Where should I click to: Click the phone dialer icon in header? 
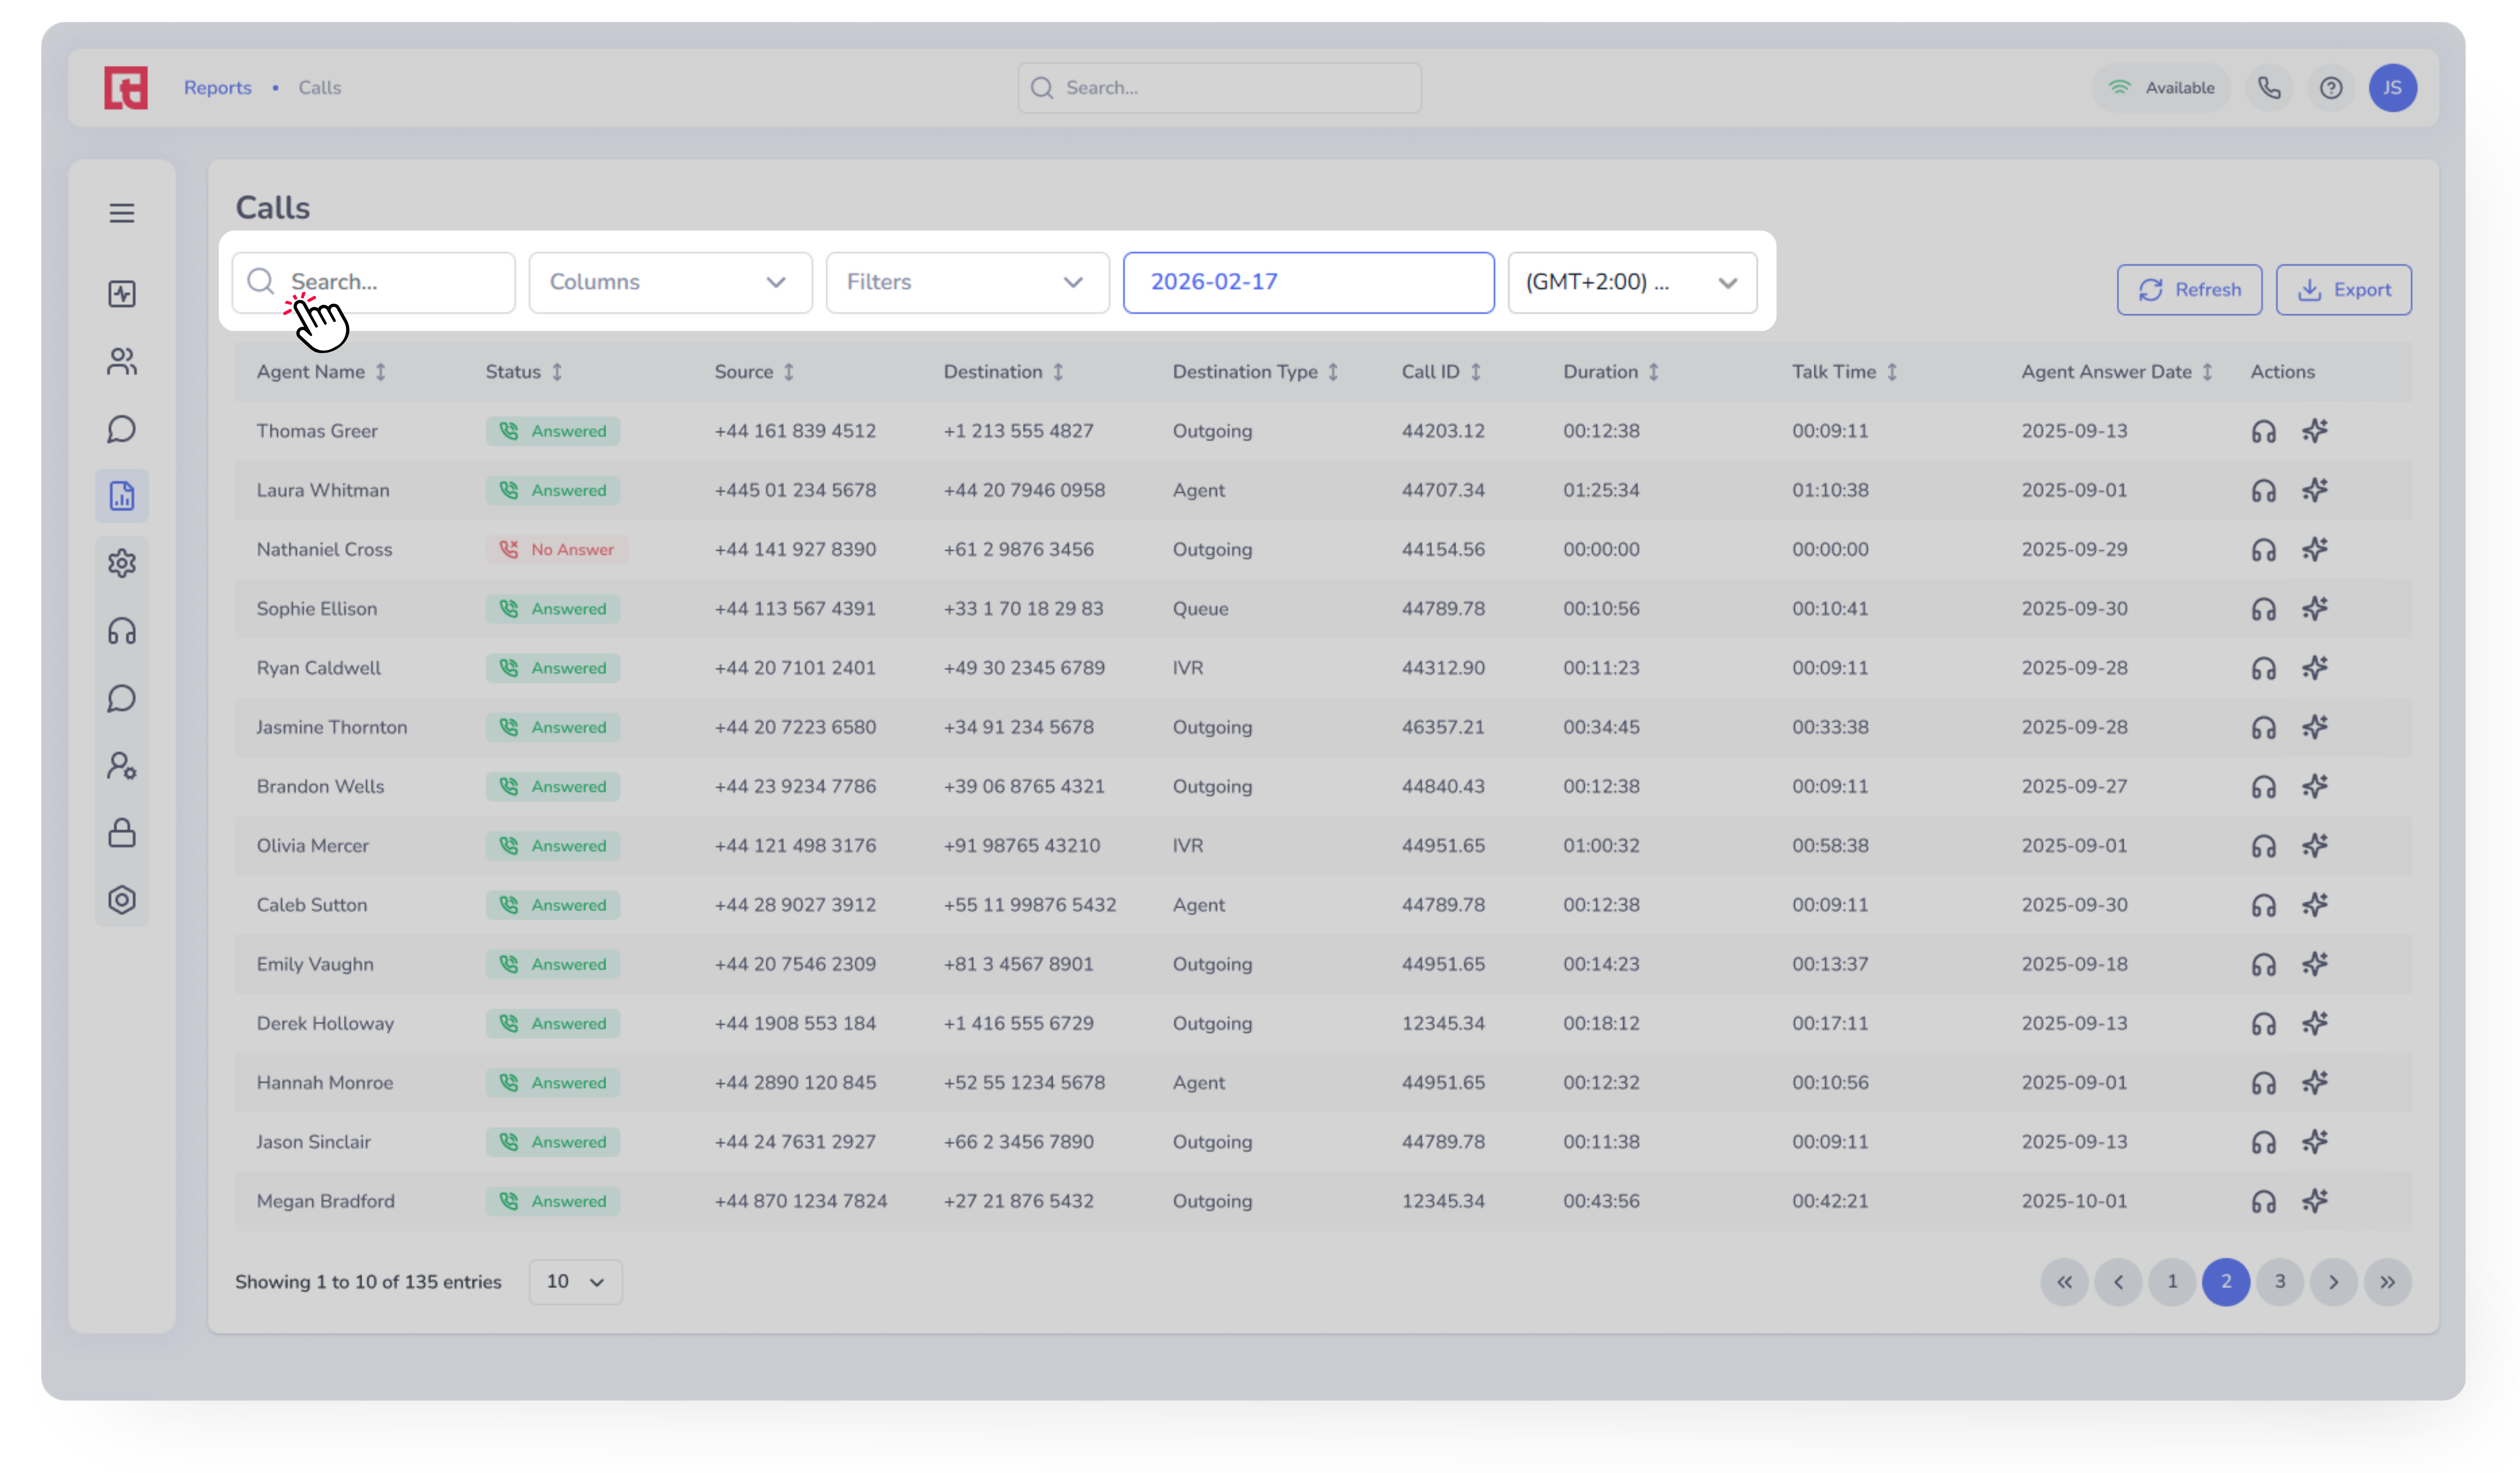point(2269,88)
